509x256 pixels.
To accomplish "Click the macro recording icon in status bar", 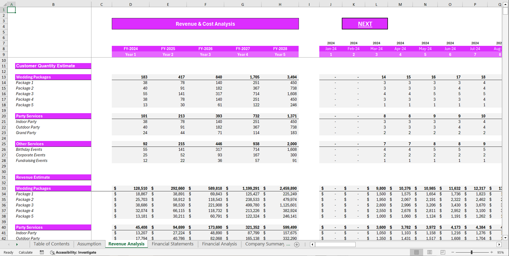I will tap(42, 252).
